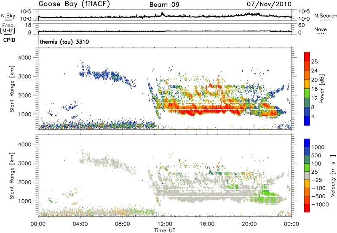Click the "04:00" time tick label
This screenshot has width=337, height=233.
point(80,224)
